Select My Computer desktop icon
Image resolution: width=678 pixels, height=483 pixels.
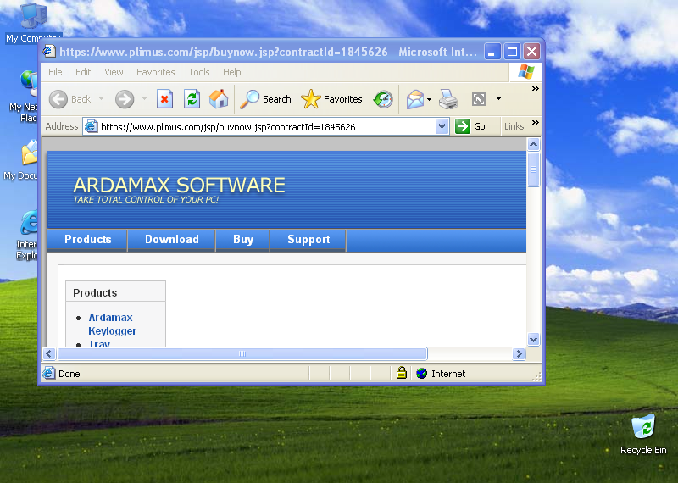click(x=33, y=23)
